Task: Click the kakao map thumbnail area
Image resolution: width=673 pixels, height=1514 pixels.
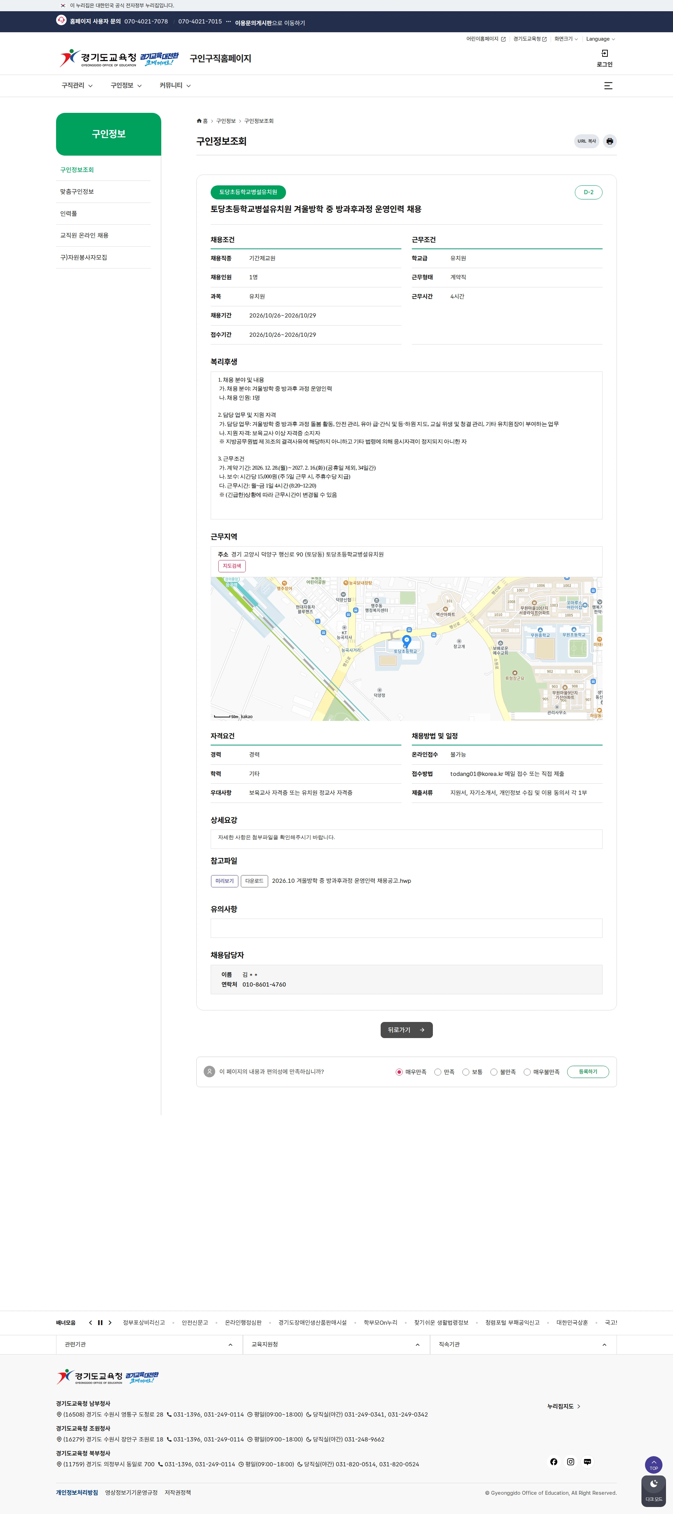Action: click(406, 649)
